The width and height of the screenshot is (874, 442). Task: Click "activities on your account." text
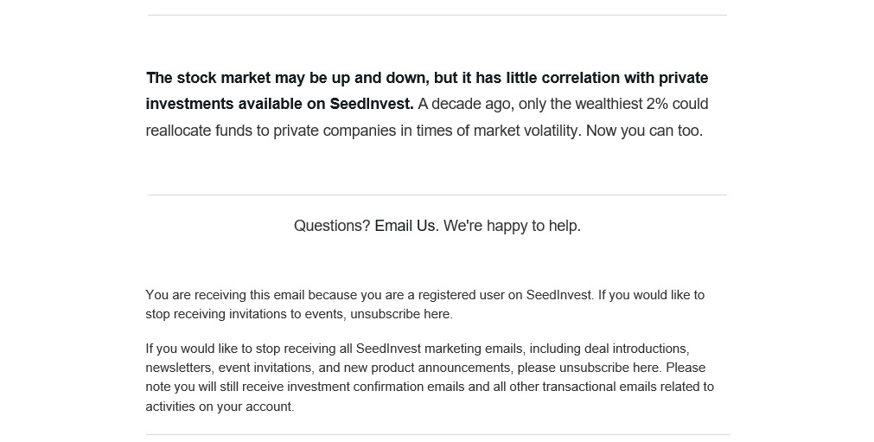click(x=220, y=407)
